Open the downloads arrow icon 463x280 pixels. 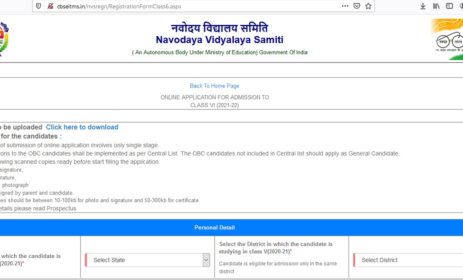coord(423,6)
